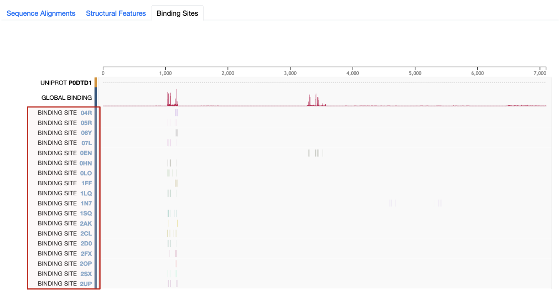The image size is (559, 297).
Task: Click the 4,000 tick on the sequence ruler
Action: click(353, 70)
